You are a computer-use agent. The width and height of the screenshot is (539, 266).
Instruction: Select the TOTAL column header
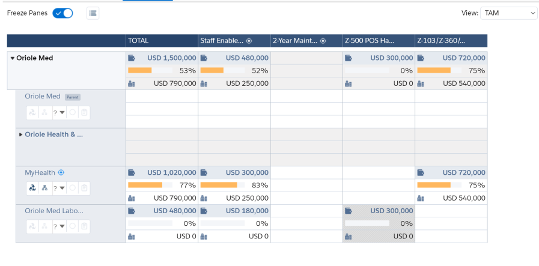(x=162, y=41)
